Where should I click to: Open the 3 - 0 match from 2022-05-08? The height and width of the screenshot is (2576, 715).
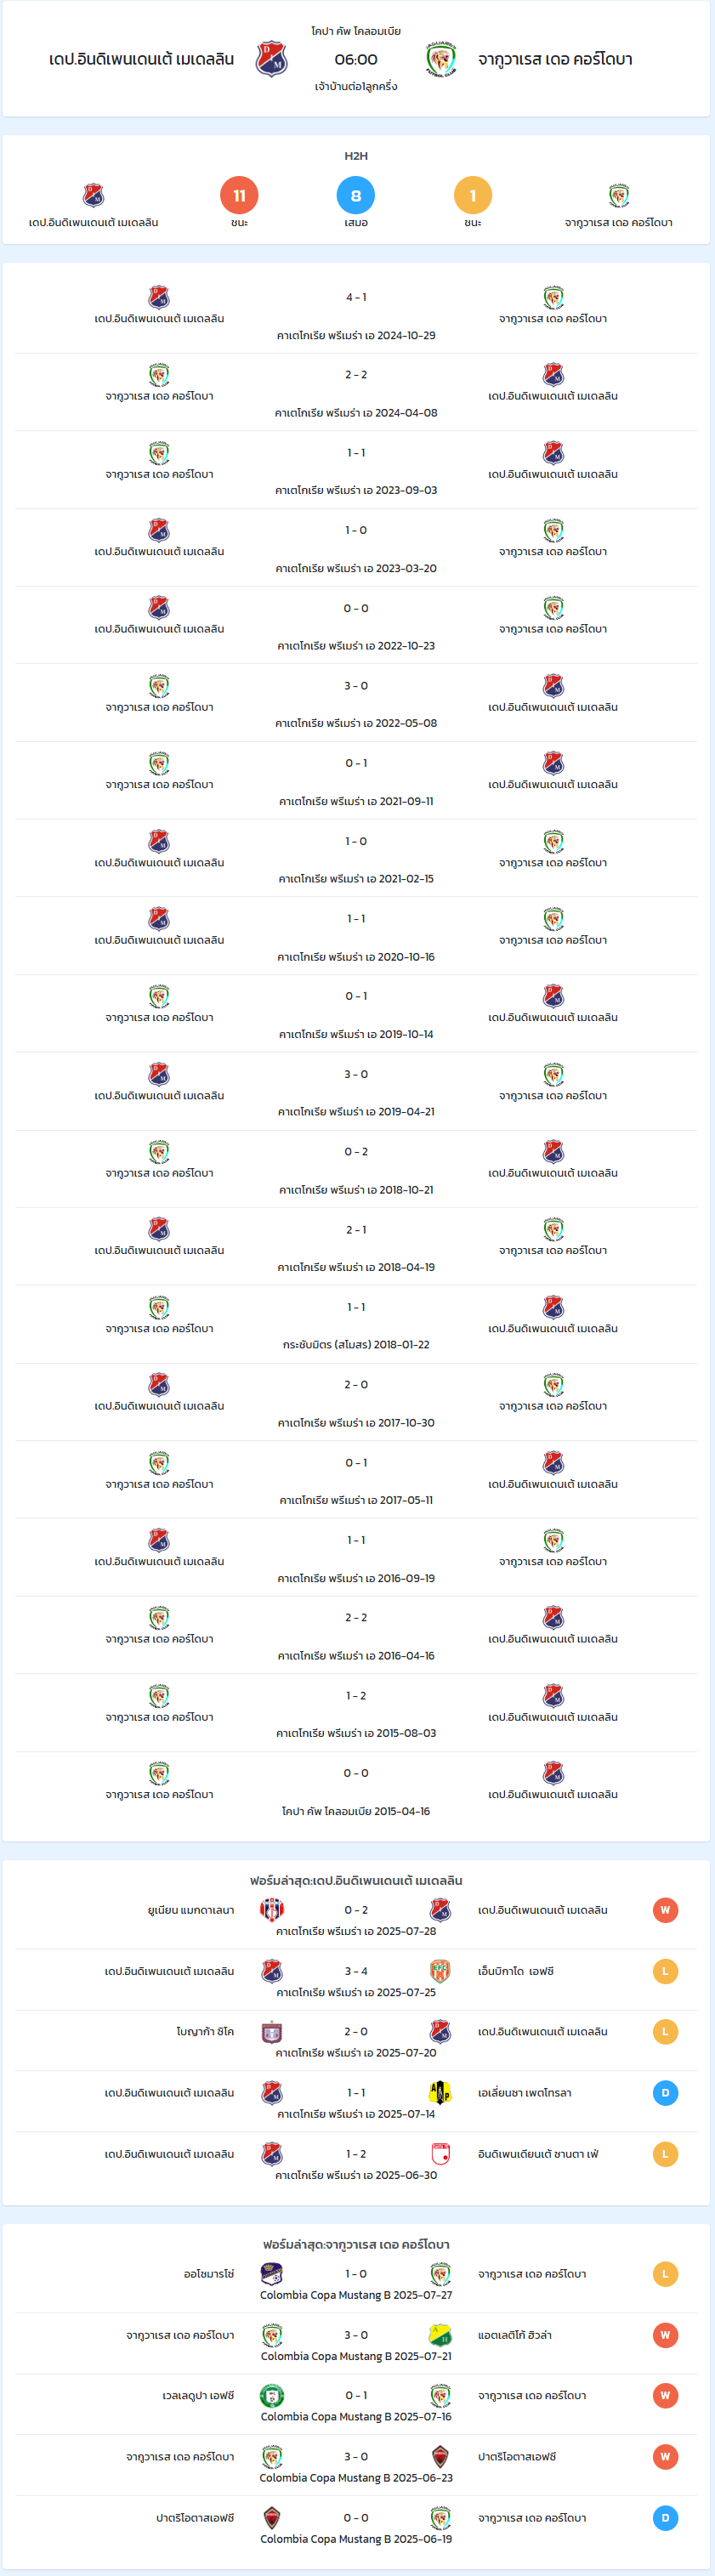(356, 703)
